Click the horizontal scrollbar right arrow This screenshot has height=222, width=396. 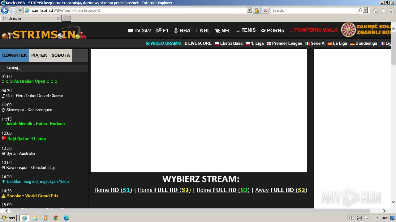(x=384, y=211)
